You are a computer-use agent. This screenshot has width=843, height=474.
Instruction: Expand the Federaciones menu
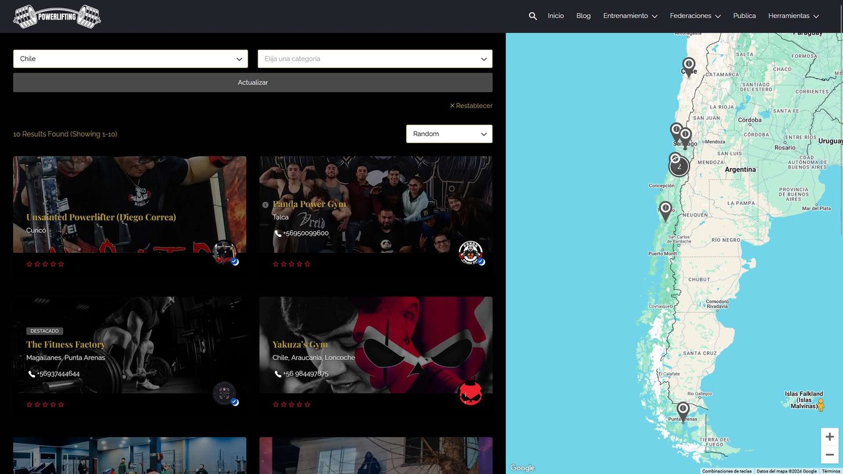695,16
